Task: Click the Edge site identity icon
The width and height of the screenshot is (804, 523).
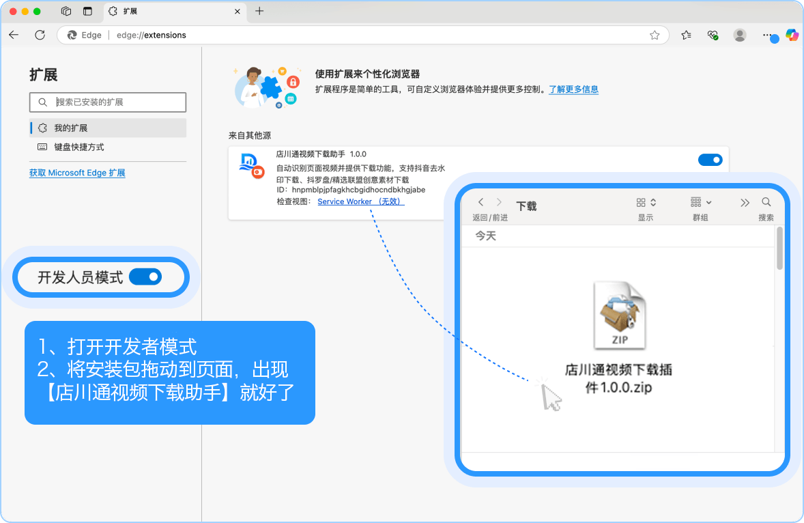Action: (x=72, y=35)
